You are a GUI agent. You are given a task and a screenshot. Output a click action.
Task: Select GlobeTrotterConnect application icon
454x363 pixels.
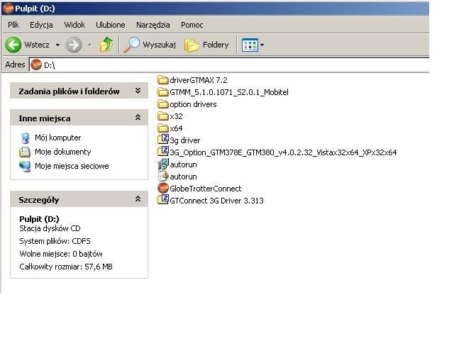[163, 188]
